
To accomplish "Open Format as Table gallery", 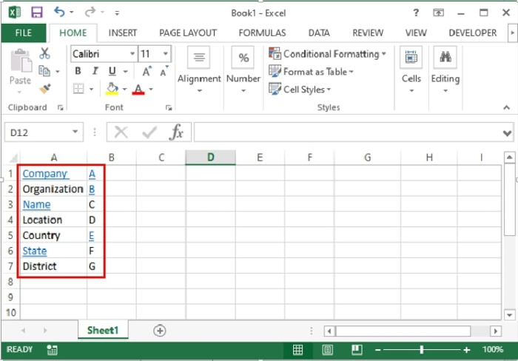I will (311, 71).
